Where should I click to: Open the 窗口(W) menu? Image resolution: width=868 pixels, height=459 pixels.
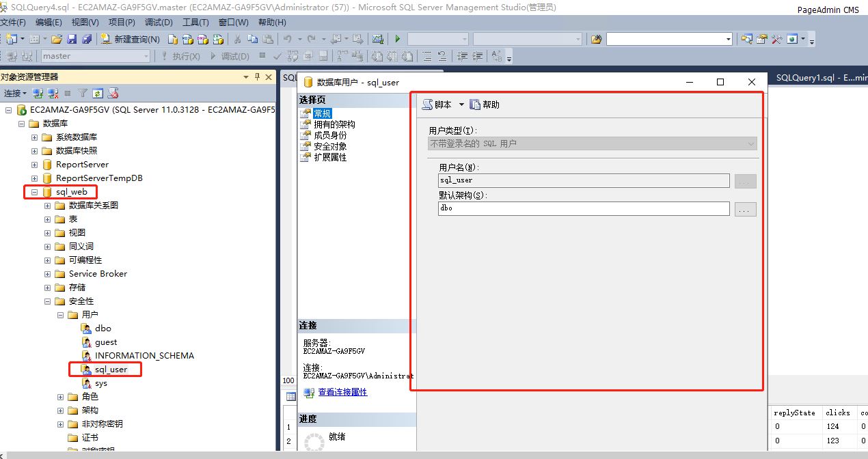click(x=233, y=23)
